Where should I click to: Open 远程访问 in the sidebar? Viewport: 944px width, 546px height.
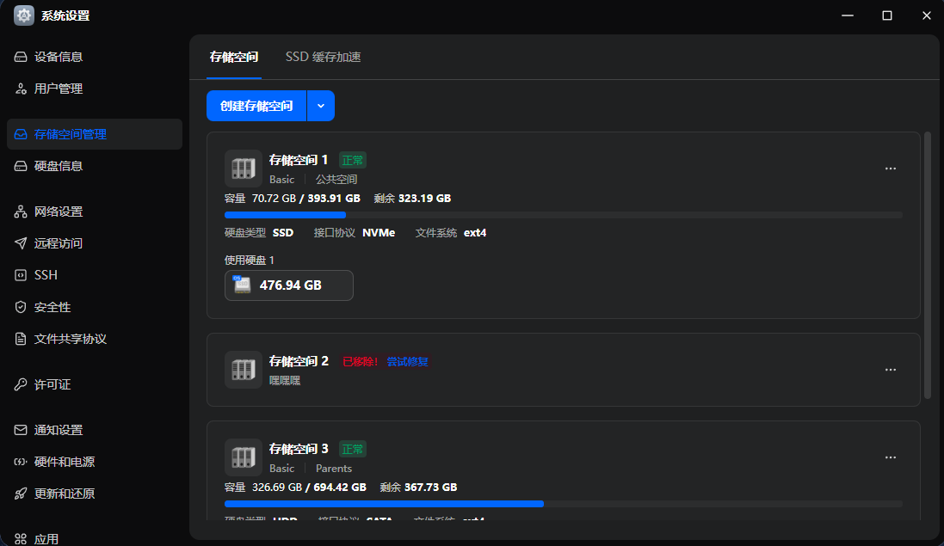(x=95, y=243)
